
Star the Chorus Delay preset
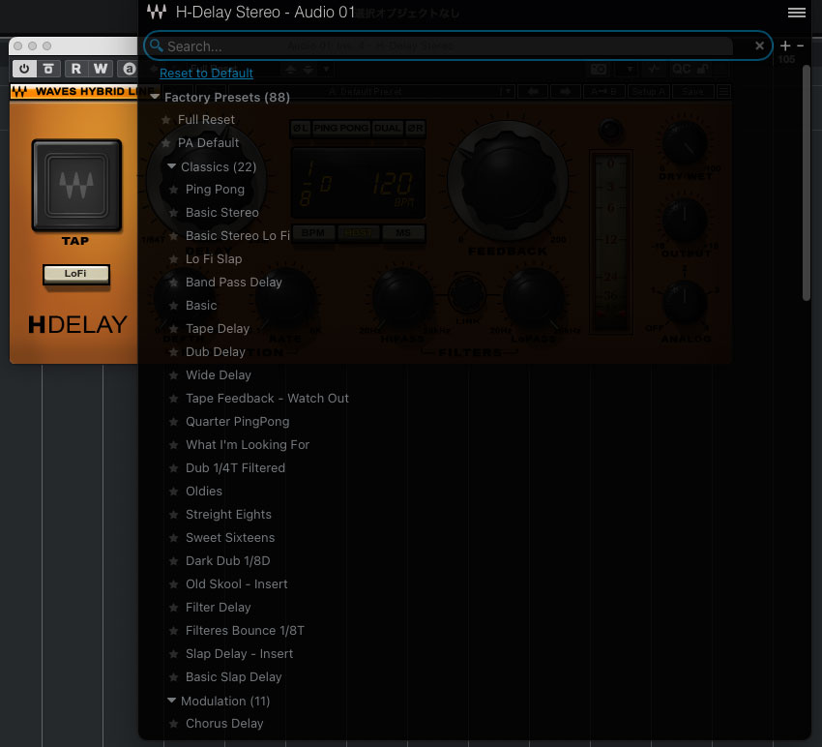173,724
